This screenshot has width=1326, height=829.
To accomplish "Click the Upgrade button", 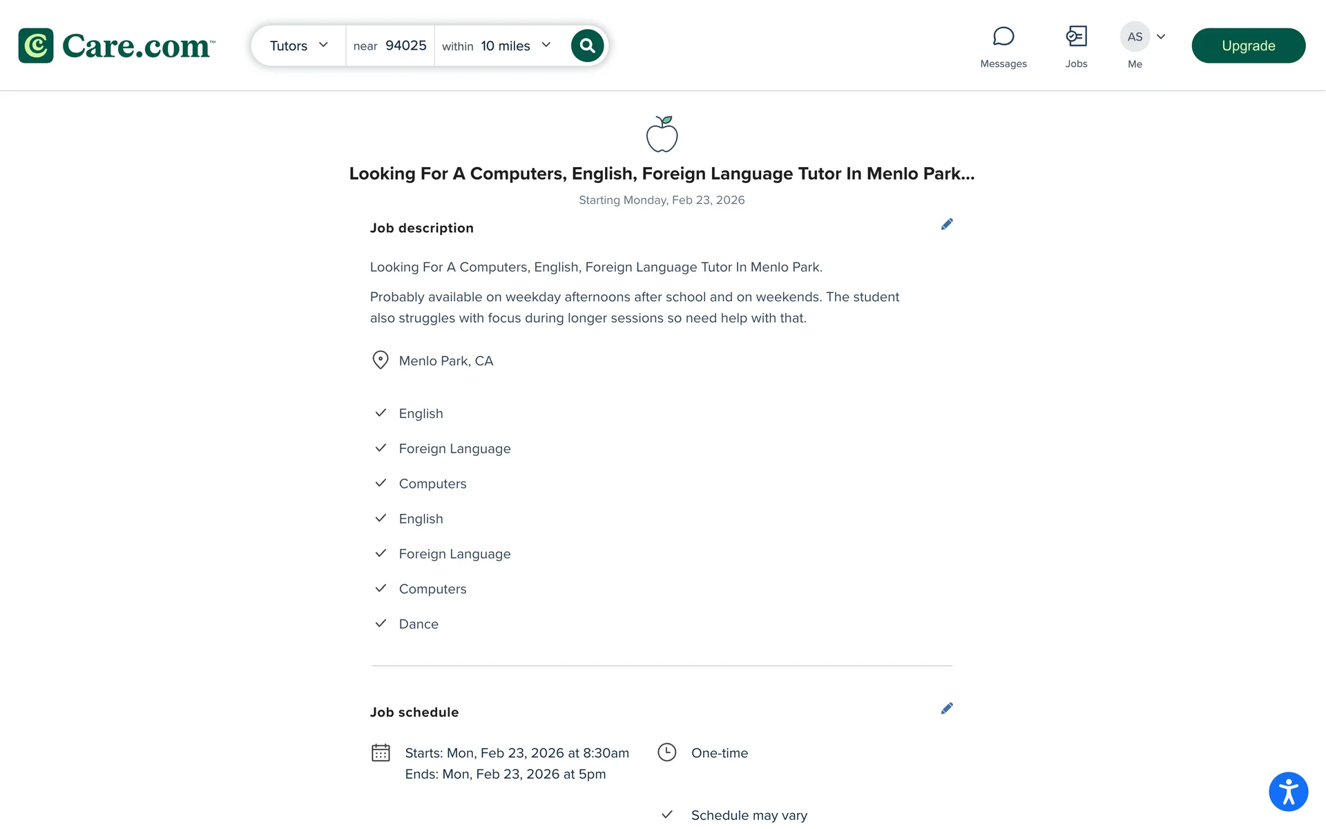I will tap(1248, 46).
